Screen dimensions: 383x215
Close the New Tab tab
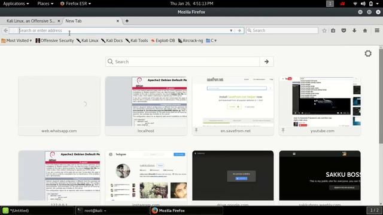(x=118, y=21)
